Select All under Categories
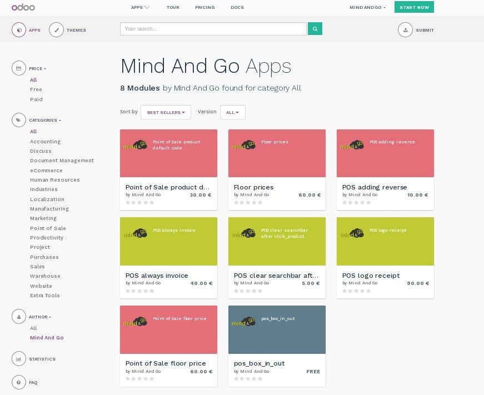 click(33, 132)
